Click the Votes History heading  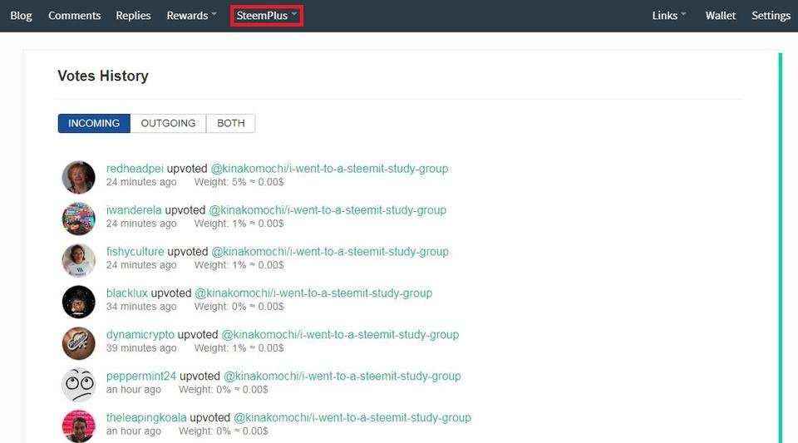point(103,76)
